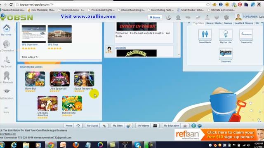Image resolution: width=264 pixels, height=148 pixels.
Task: Open the file explorer folder taskbar icon
Action: (26, 145)
